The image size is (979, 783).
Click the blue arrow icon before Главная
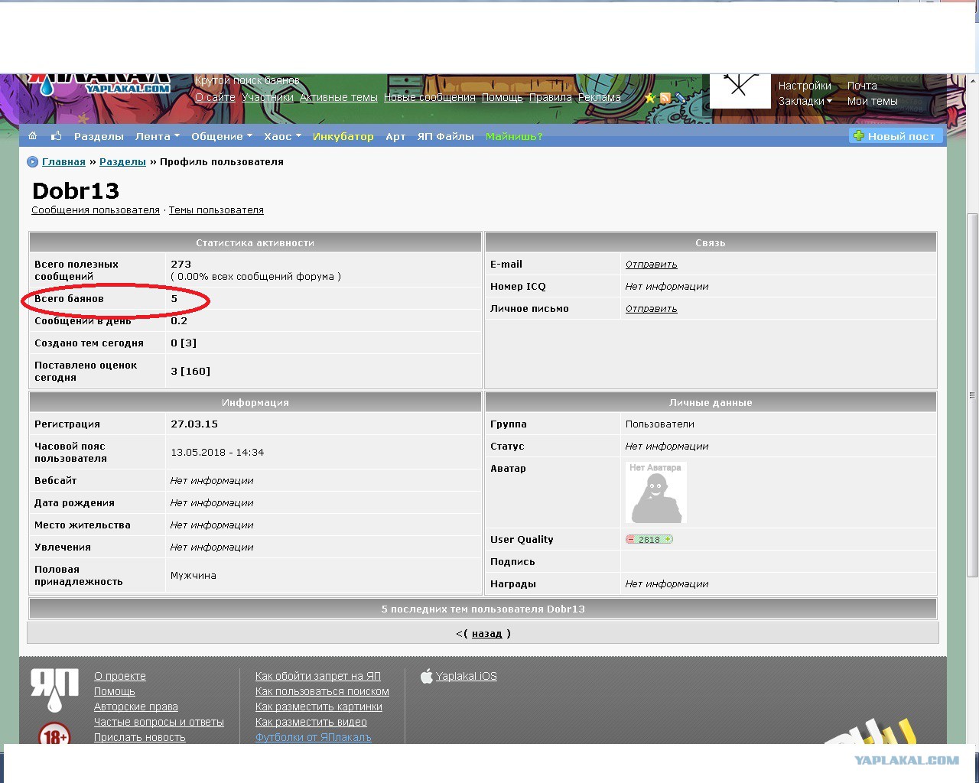(x=32, y=162)
